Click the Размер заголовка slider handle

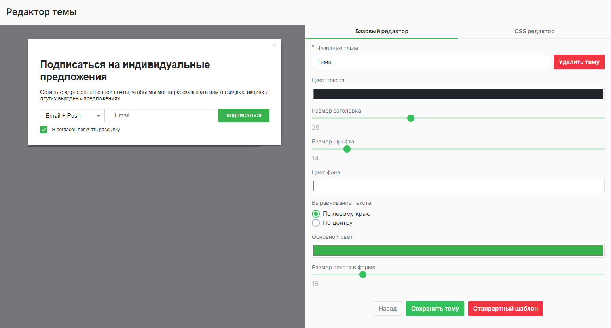(x=411, y=118)
